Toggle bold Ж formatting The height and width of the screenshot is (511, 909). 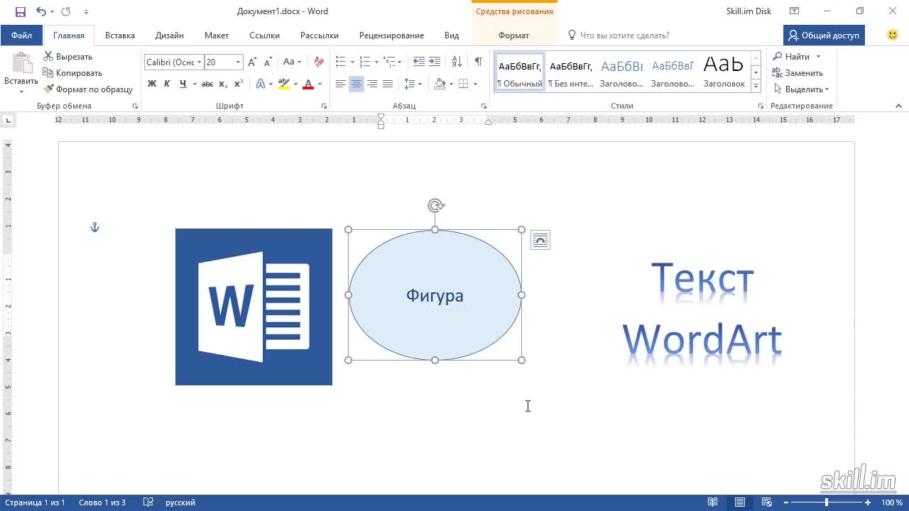coord(152,84)
